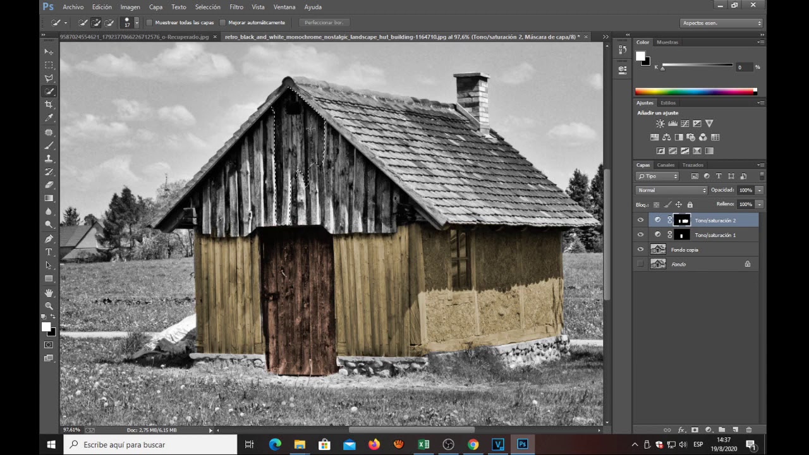Image resolution: width=809 pixels, height=455 pixels.
Task: Choose the subtract from selection brush option
Action: pos(109,23)
